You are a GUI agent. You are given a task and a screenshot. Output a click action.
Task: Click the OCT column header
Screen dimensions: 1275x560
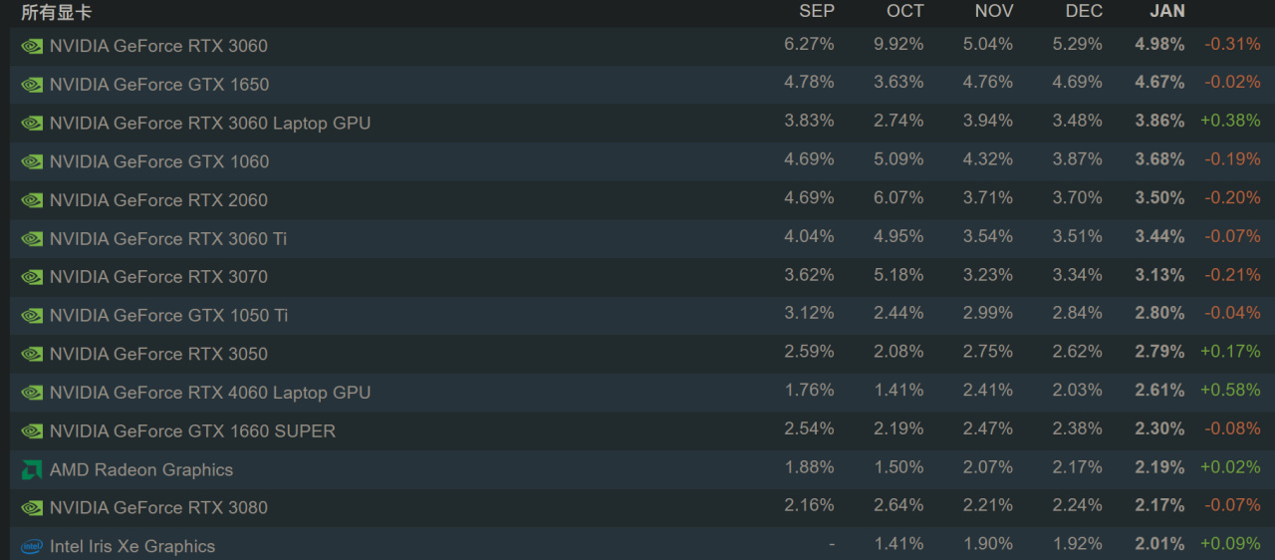(x=905, y=11)
